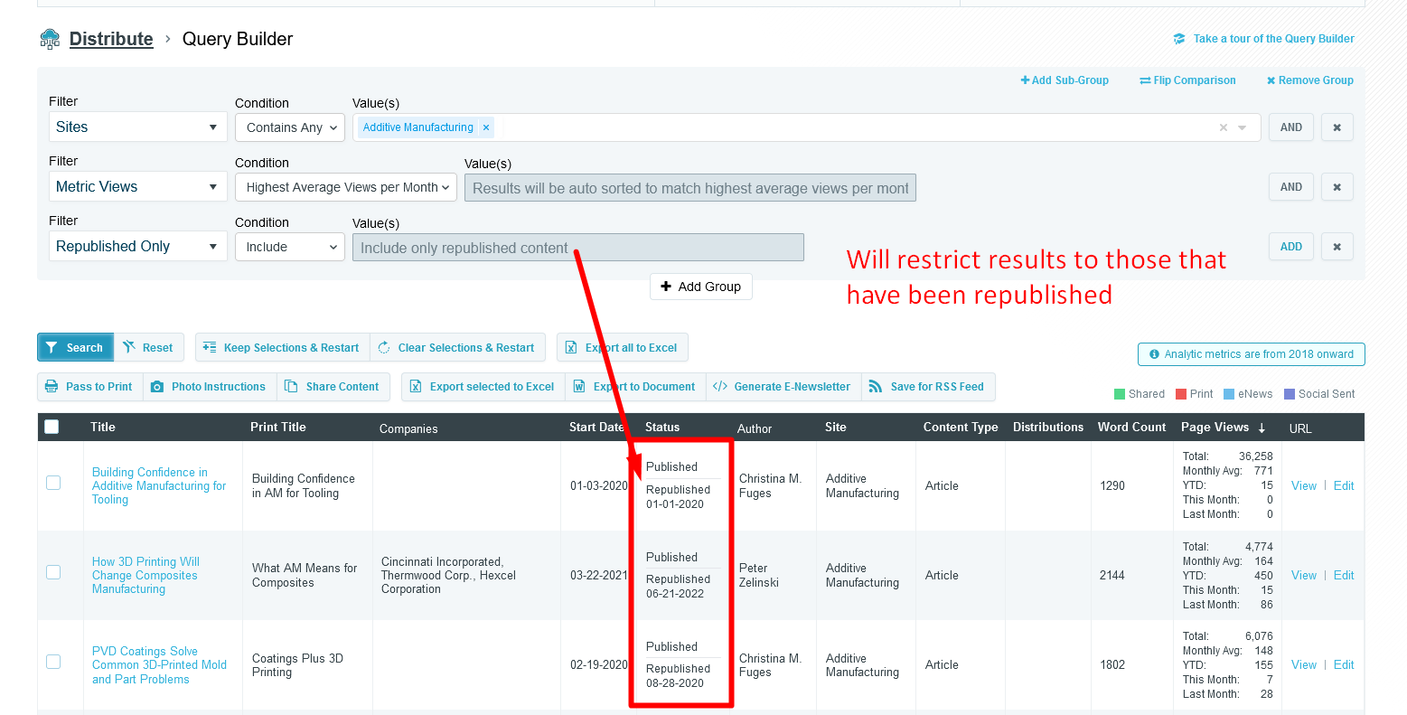This screenshot has width=1407, height=715.
Task: Expand the Contains Any condition dropdown
Action: pos(290,127)
